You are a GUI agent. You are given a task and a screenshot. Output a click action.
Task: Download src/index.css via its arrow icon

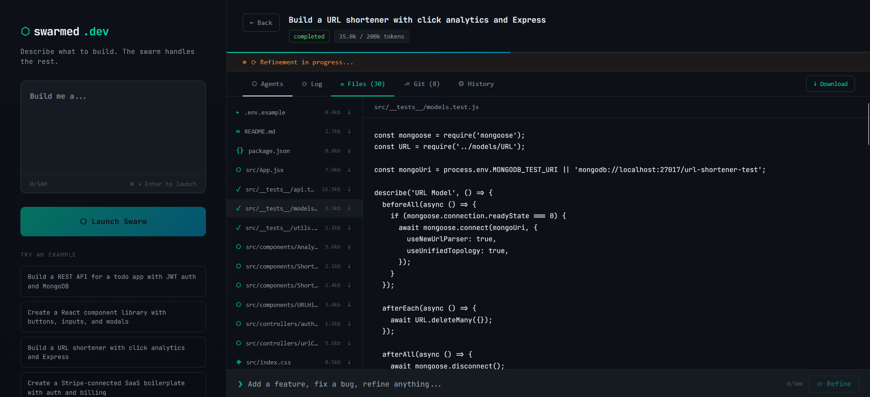pos(349,362)
